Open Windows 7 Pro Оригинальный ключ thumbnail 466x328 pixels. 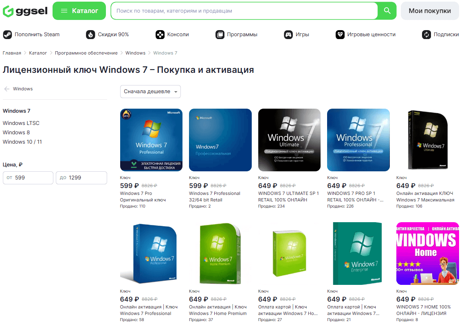coord(151,140)
